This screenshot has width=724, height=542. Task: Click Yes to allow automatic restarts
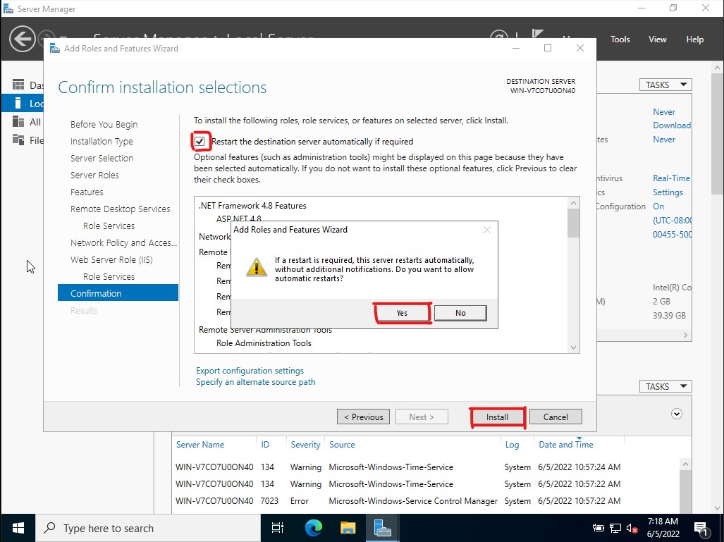pyautogui.click(x=402, y=313)
